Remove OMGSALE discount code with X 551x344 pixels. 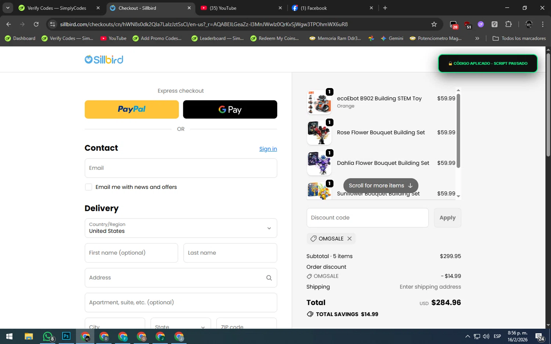tap(349, 238)
